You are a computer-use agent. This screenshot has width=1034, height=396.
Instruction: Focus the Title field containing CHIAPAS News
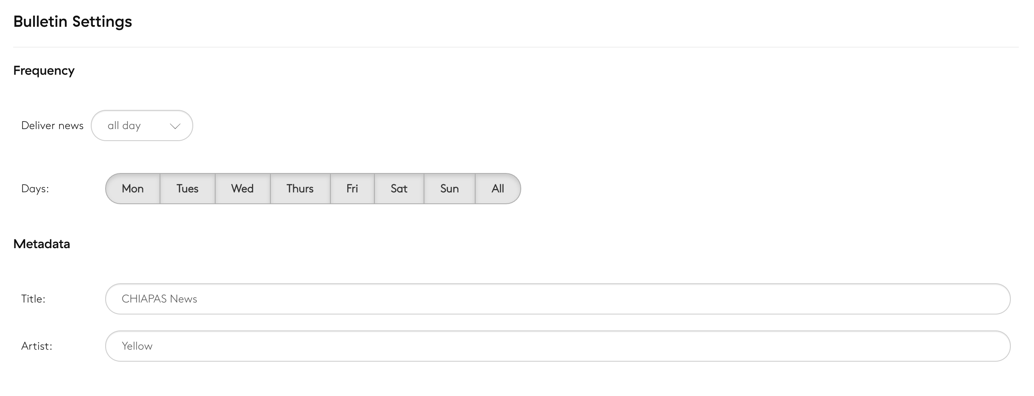coord(558,298)
